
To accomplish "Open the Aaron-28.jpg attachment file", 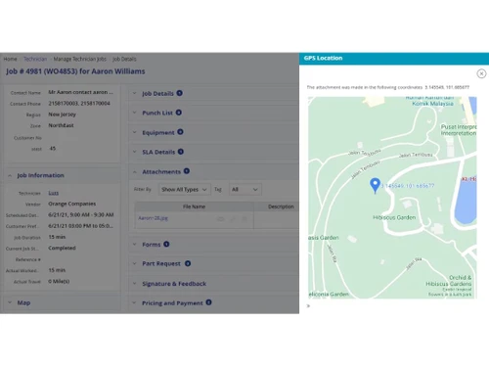I will tap(153, 218).
